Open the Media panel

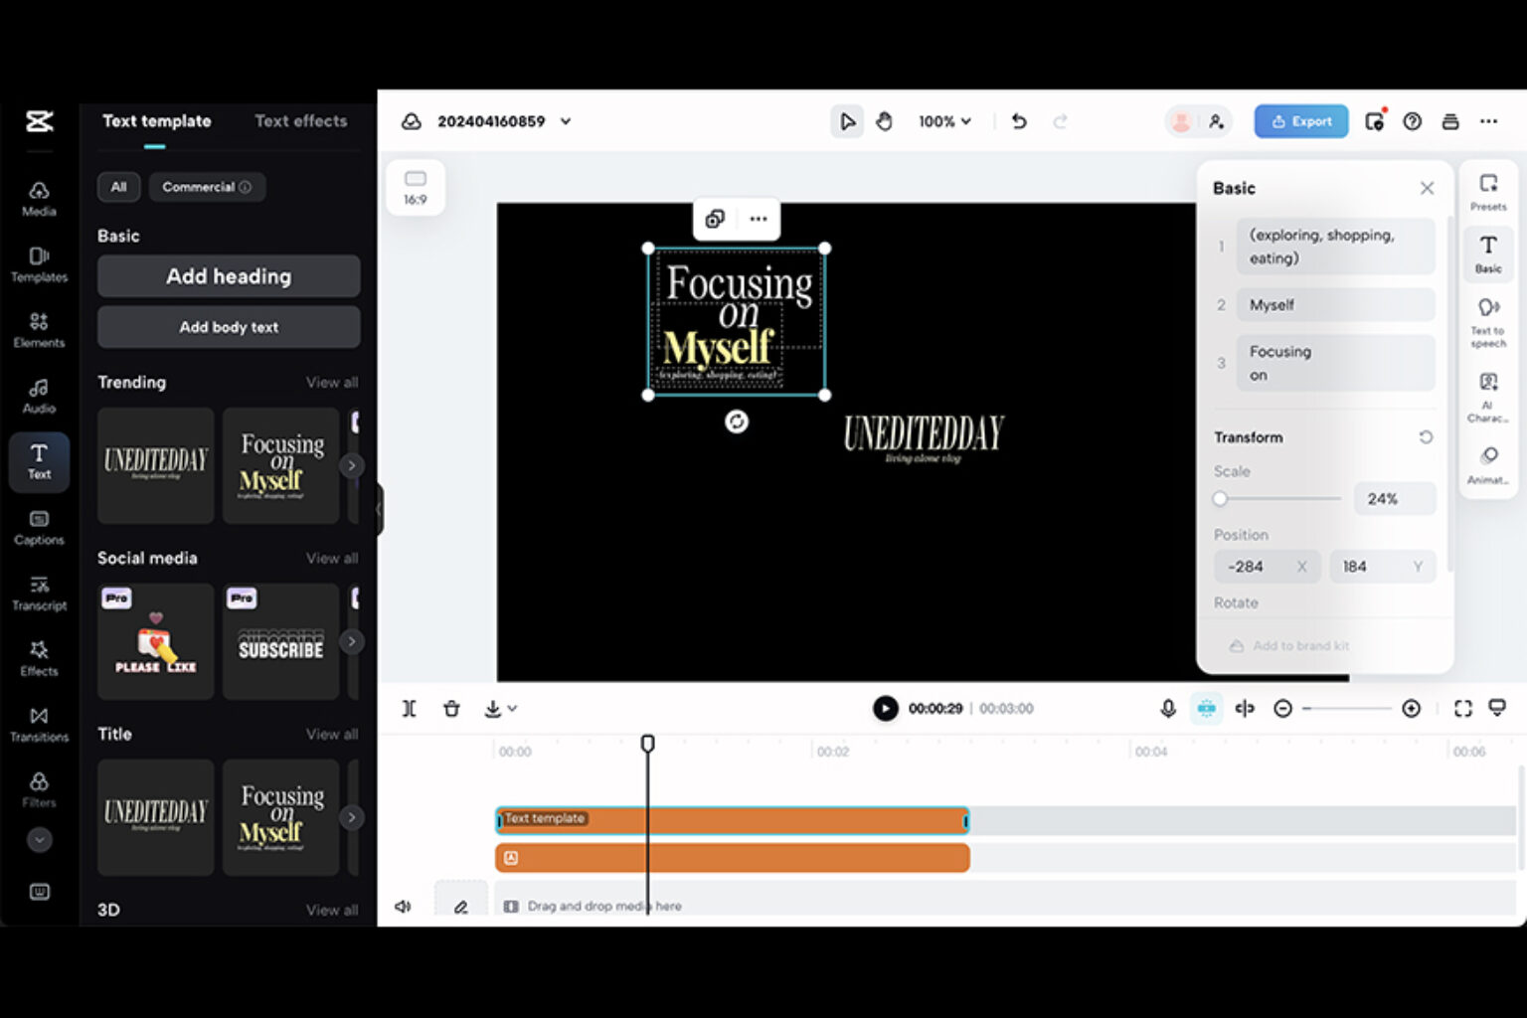pyautogui.click(x=39, y=196)
